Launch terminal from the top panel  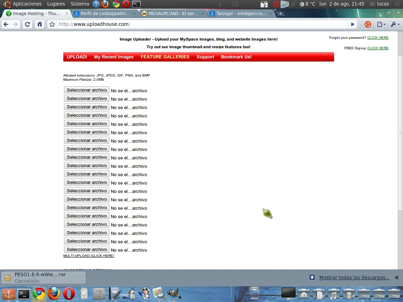coord(136,4)
